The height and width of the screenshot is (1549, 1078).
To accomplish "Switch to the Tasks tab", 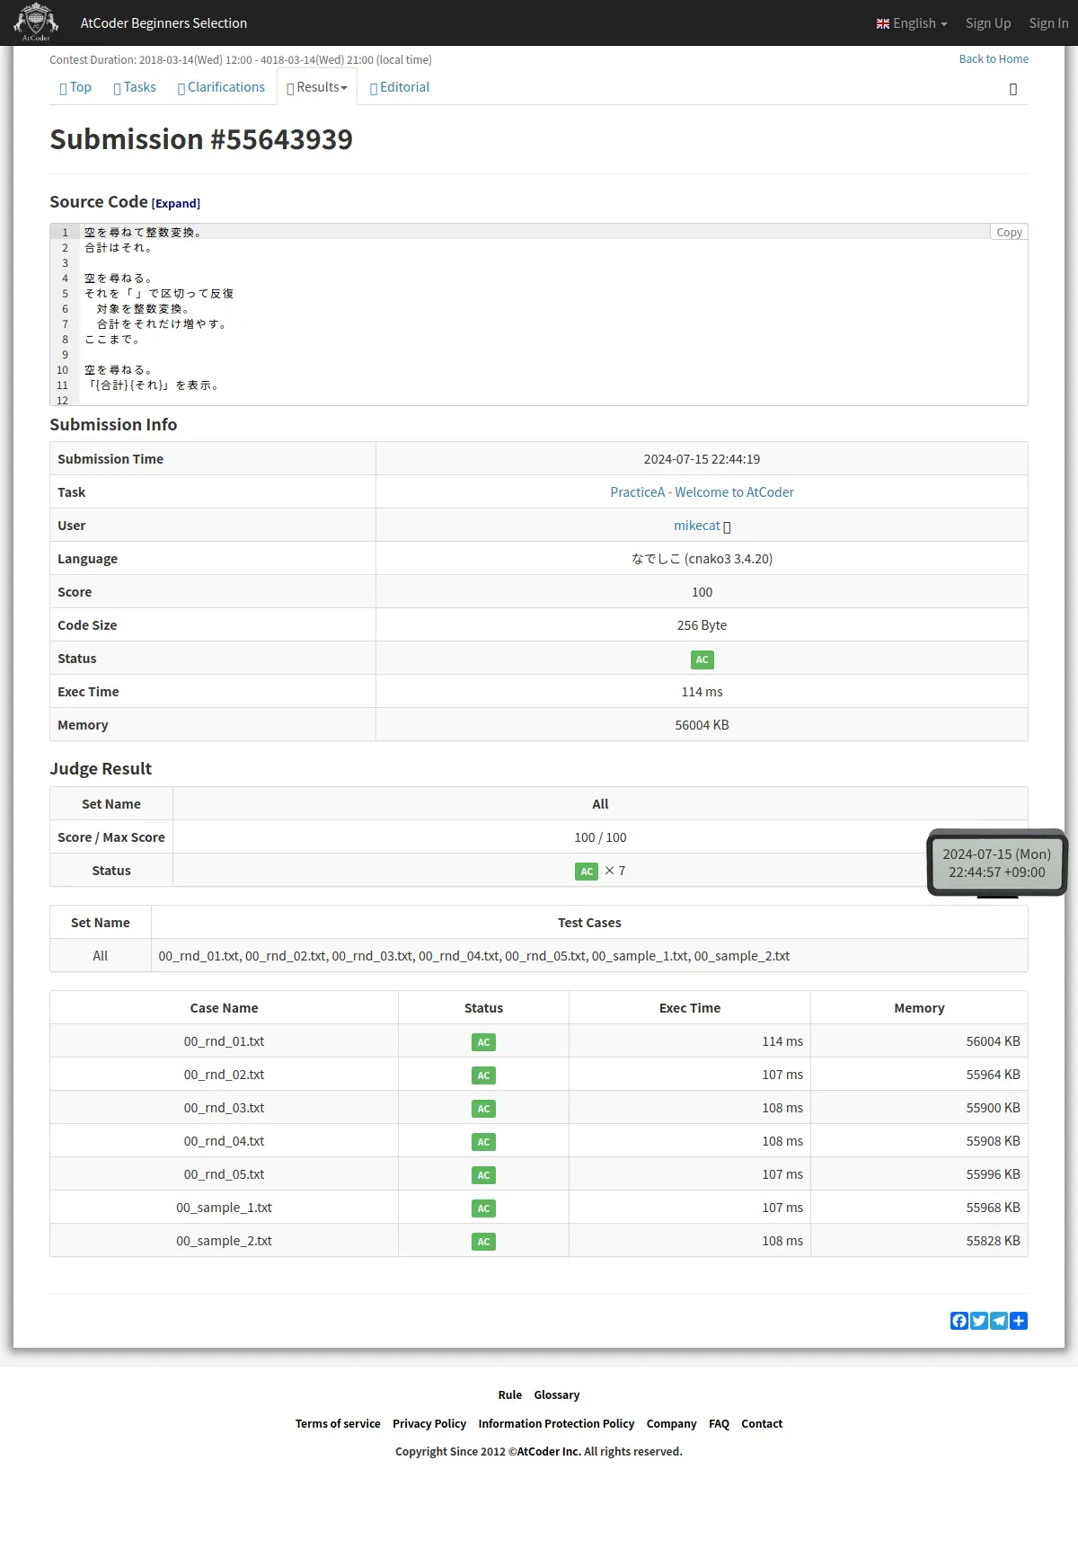I will 135,87.
